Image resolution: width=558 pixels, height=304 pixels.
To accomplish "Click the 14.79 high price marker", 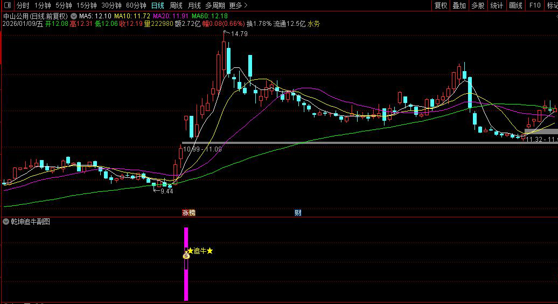I will tap(239, 34).
